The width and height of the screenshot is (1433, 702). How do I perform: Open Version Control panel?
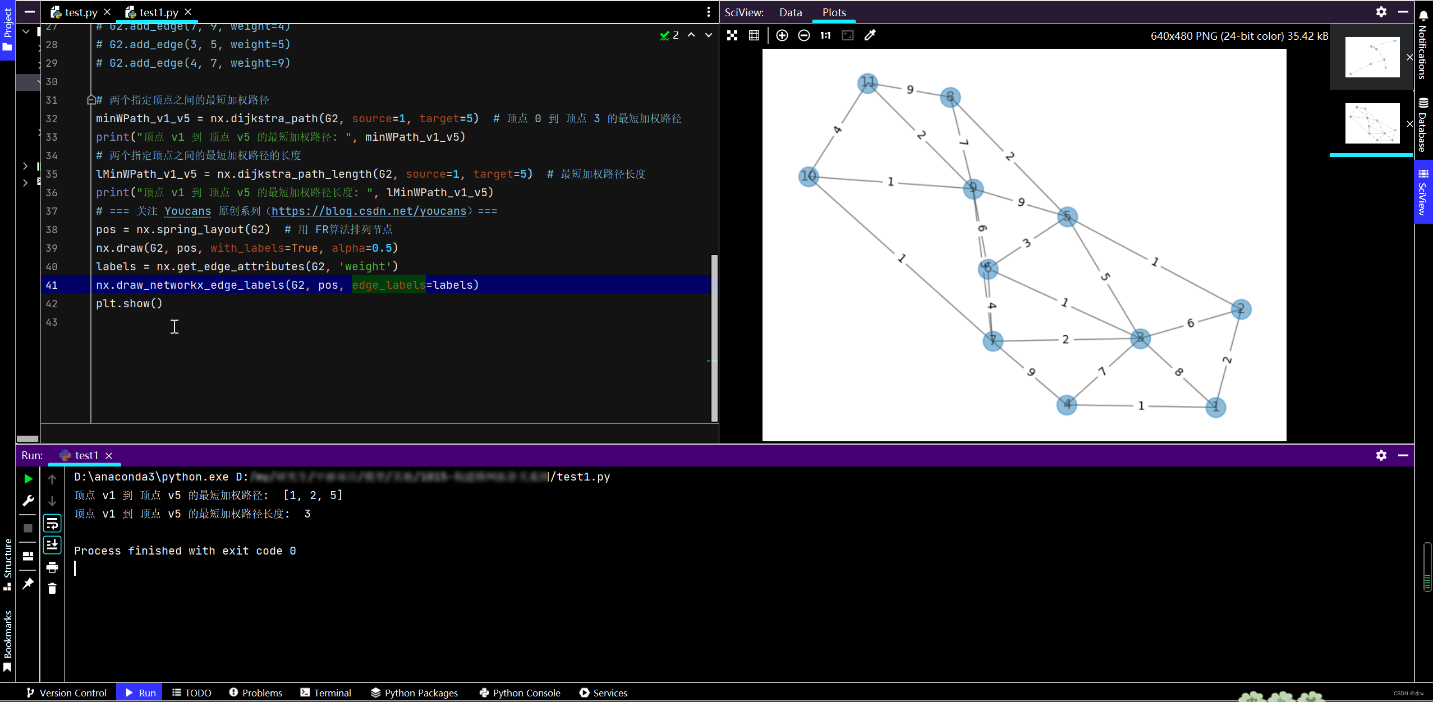pos(66,692)
